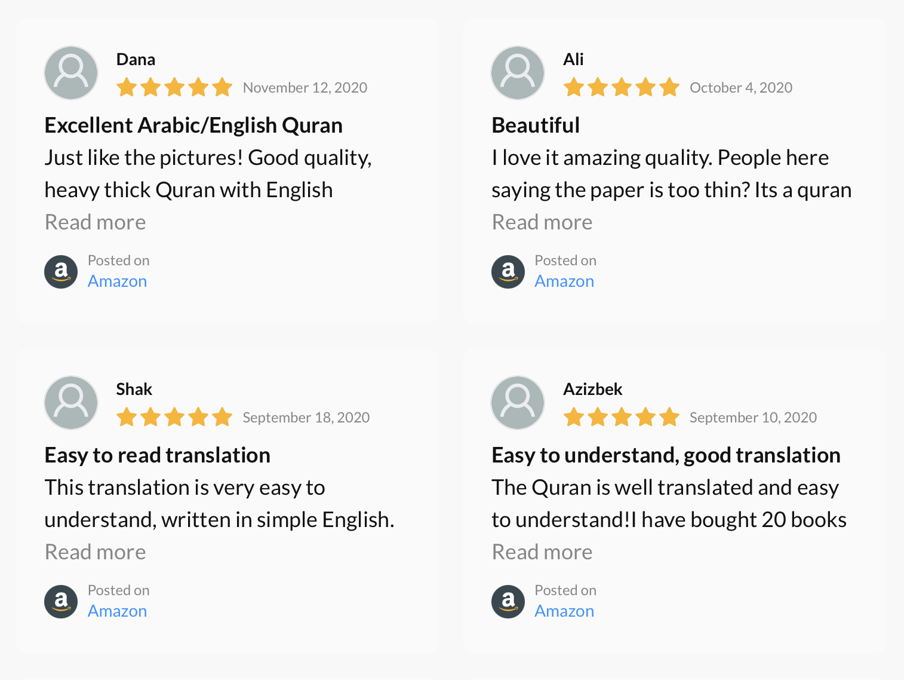Open the Amazon link on Ali's review
904x680 pixels.
[x=564, y=281]
